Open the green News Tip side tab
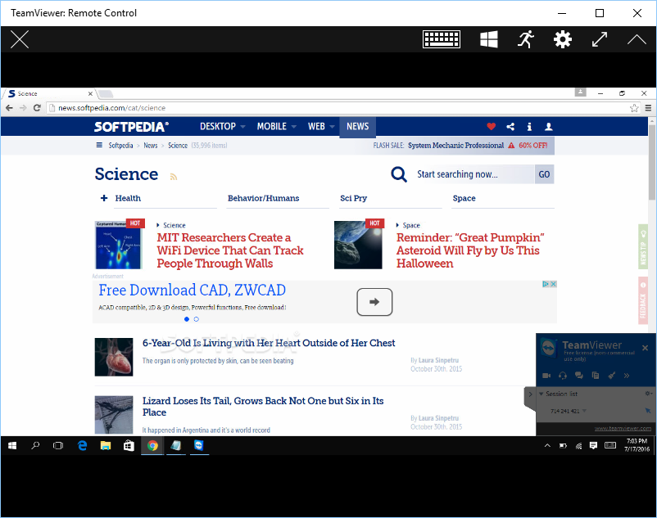Image resolution: width=657 pixels, height=518 pixels. click(643, 247)
